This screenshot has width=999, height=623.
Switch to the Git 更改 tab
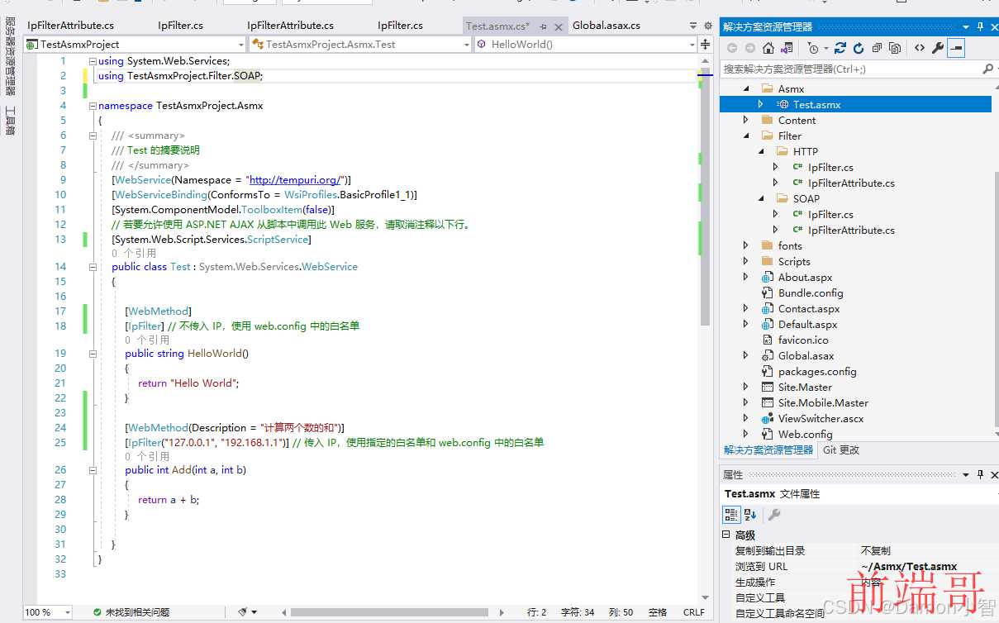(x=841, y=450)
